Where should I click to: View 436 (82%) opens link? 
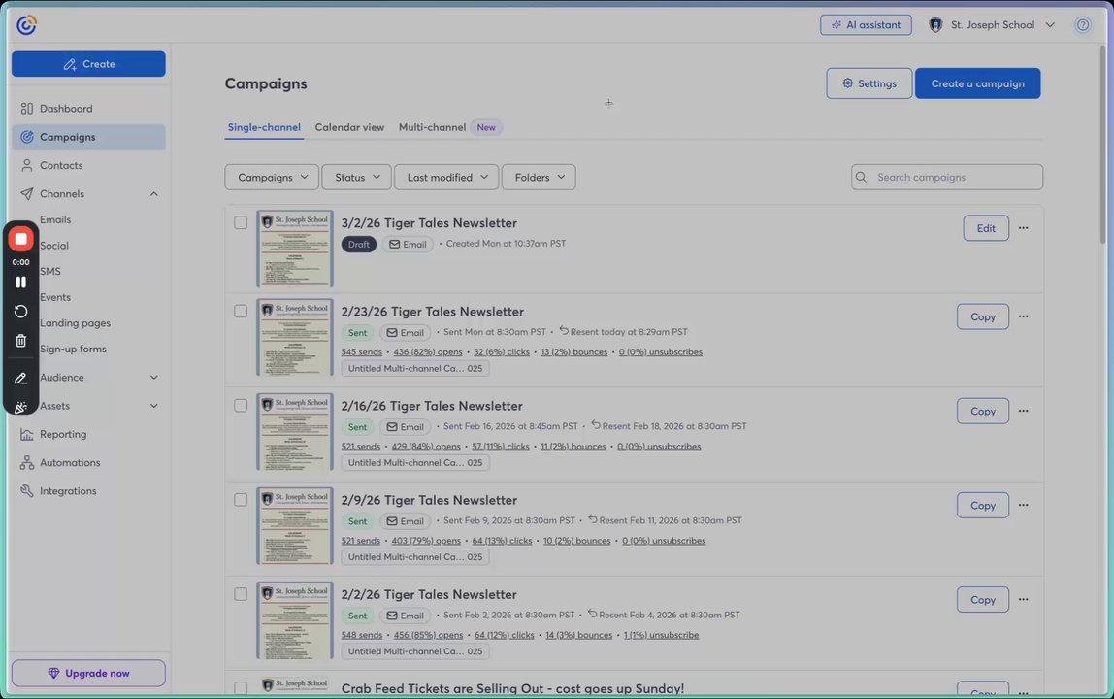[x=428, y=352]
